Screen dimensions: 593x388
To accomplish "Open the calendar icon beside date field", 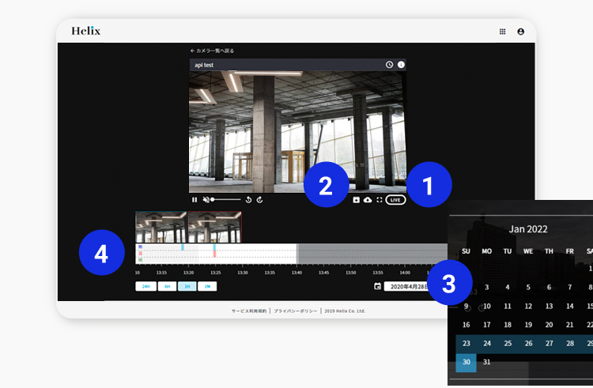I will (377, 286).
